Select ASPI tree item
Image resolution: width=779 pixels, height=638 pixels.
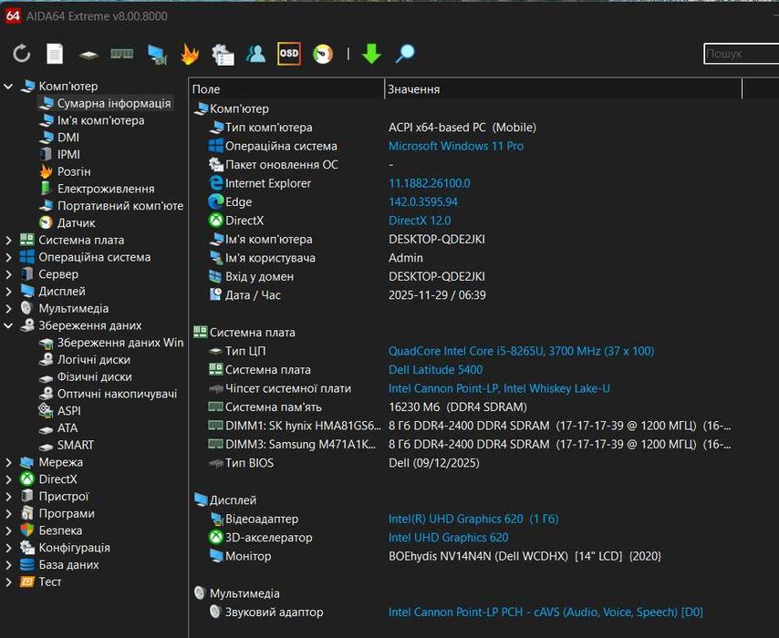[x=68, y=411]
